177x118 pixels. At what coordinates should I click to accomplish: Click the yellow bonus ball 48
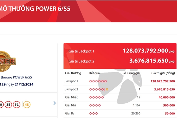[x=27, y=104]
